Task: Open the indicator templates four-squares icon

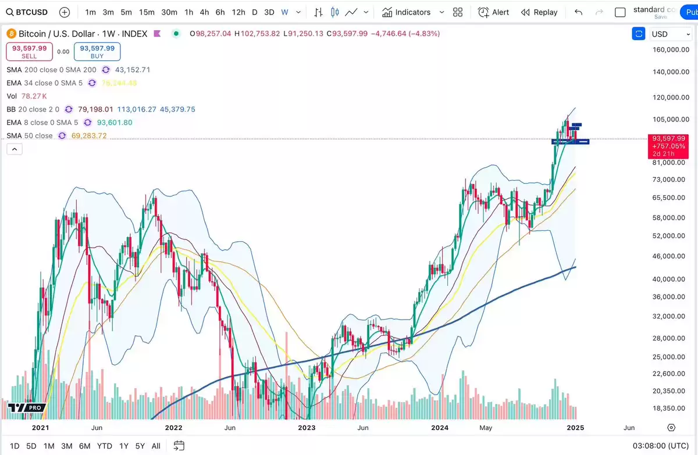Action: (x=458, y=12)
